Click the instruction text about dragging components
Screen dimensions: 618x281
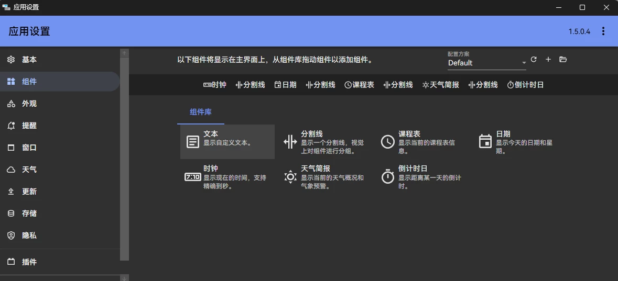click(x=275, y=60)
